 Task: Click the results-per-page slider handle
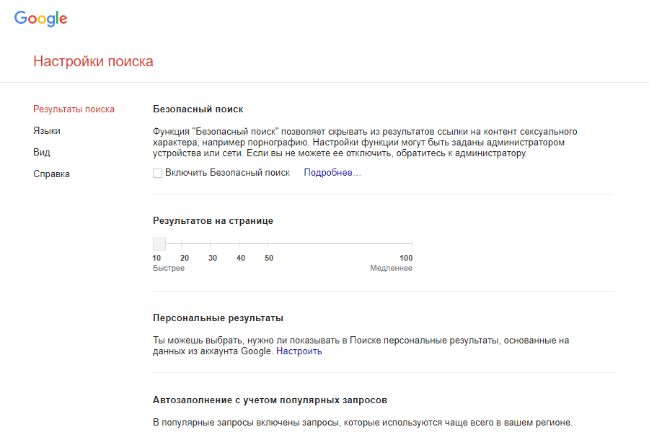159,244
